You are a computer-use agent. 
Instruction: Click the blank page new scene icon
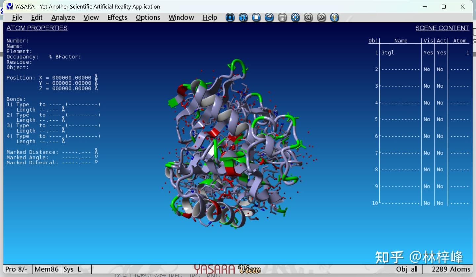click(x=256, y=17)
